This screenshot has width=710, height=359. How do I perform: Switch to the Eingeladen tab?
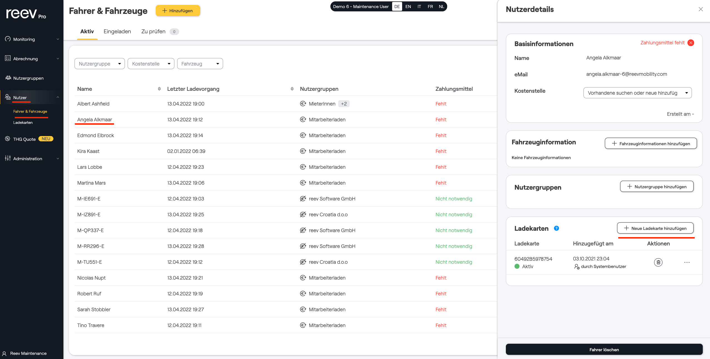pos(117,32)
